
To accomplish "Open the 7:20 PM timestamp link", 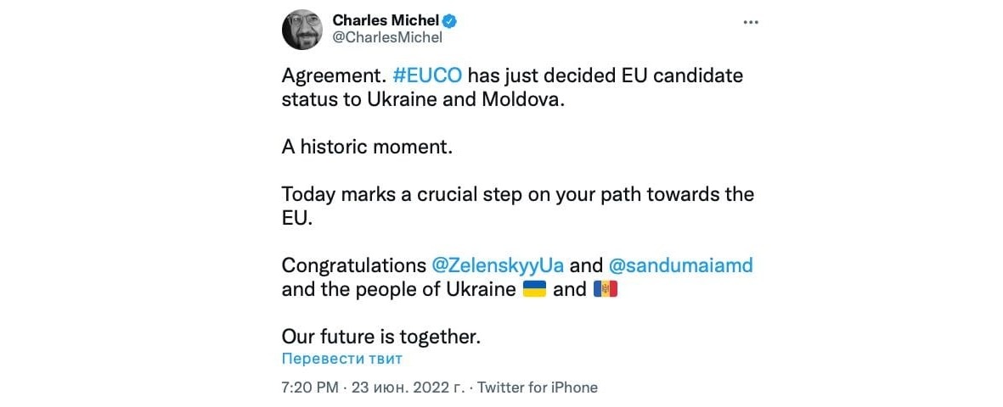I will point(309,387).
